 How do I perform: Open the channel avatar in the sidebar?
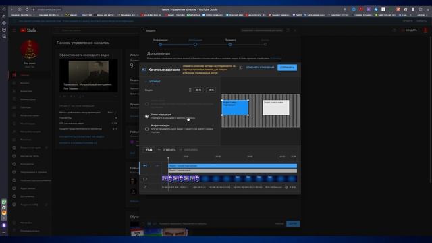click(x=30, y=49)
